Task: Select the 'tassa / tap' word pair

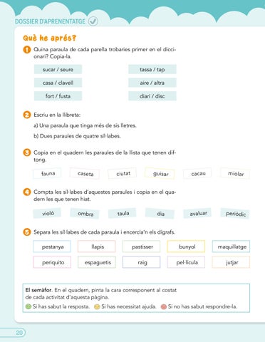Action: pyautogui.click(x=152, y=70)
